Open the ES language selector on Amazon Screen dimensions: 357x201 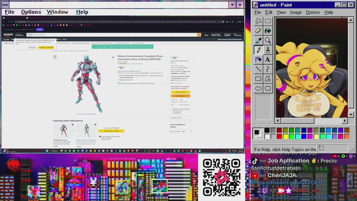(x=207, y=35)
